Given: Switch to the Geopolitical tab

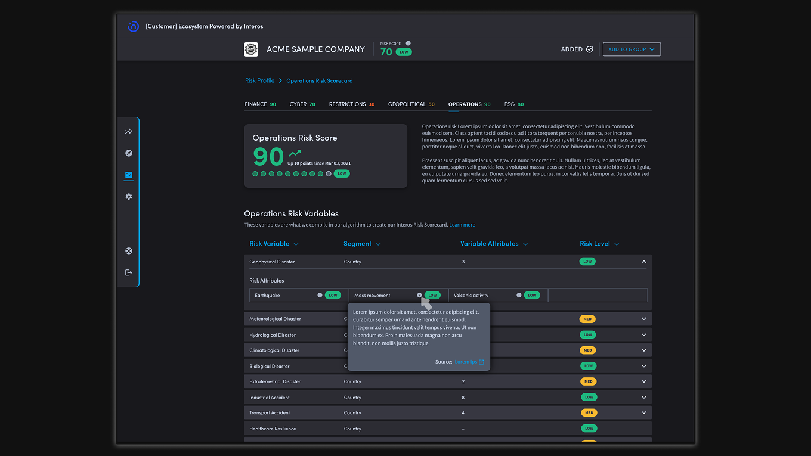Looking at the screenshot, I should [411, 104].
